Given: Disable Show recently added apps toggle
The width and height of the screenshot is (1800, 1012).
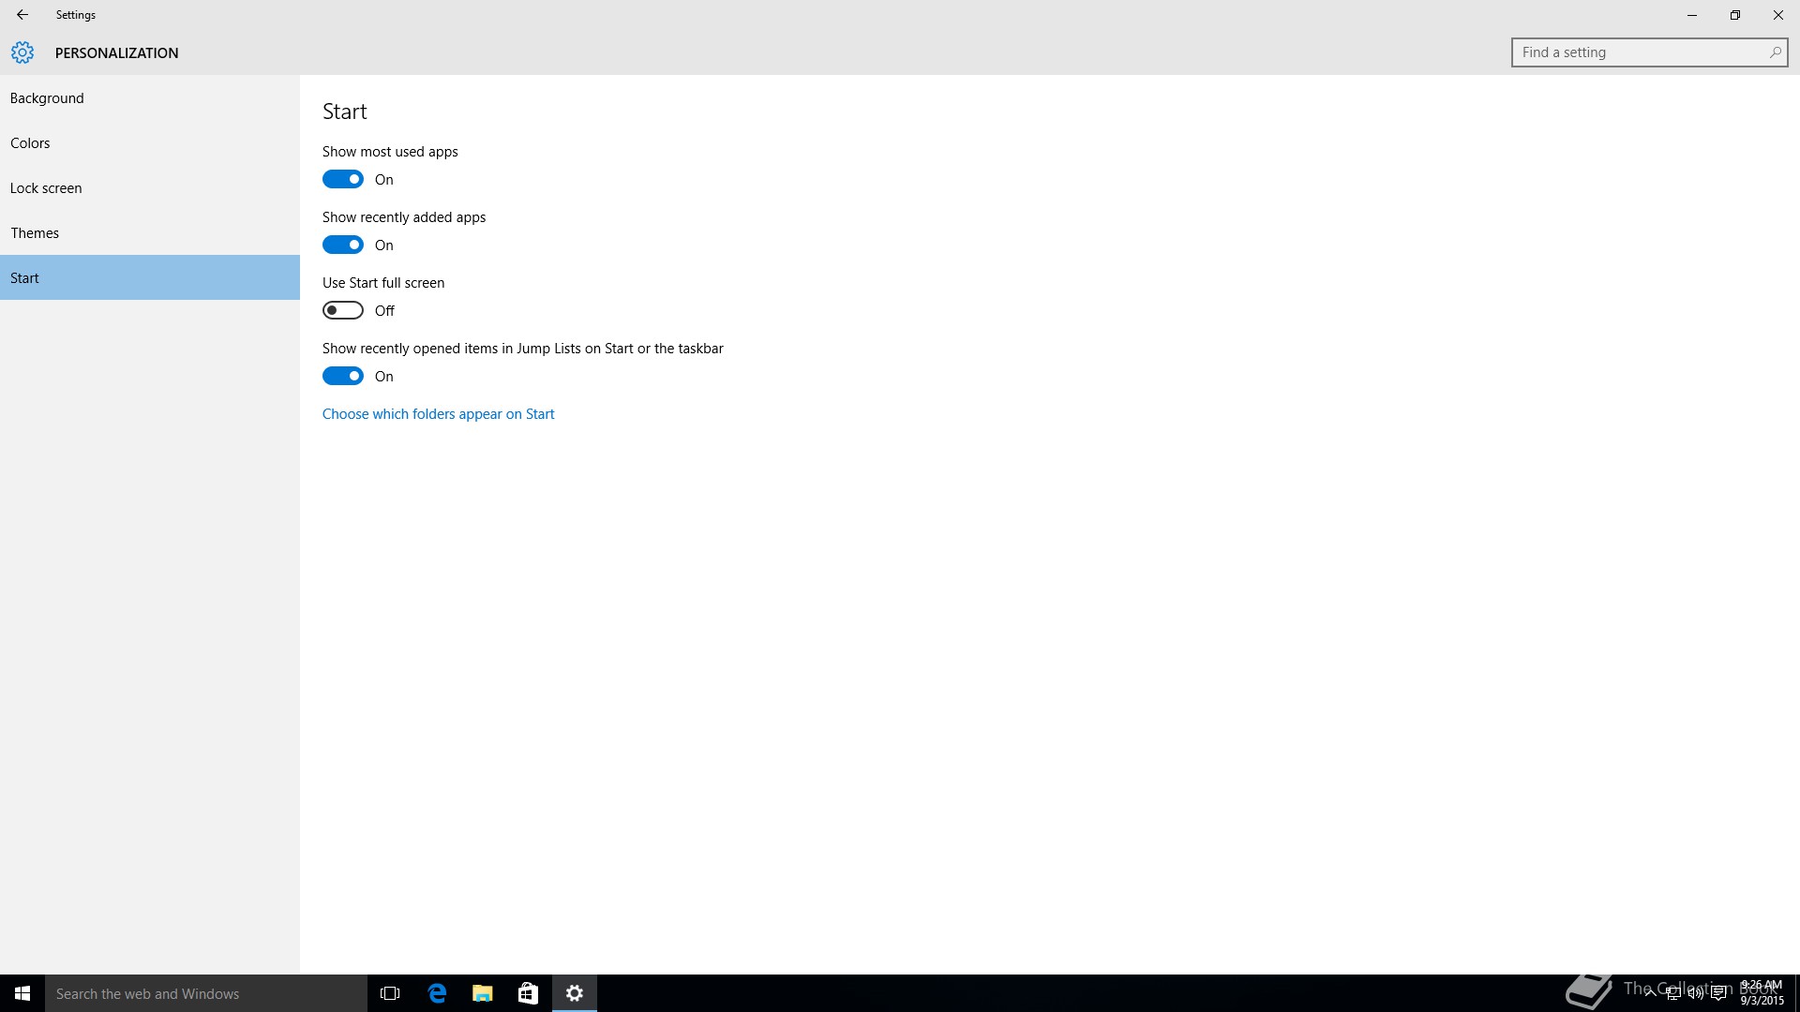Looking at the screenshot, I should [343, 245].
